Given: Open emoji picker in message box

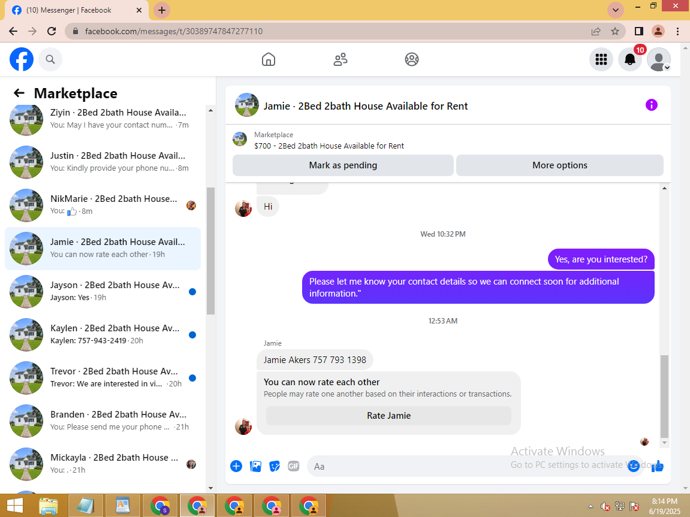Looking at the screenshot, I should click(633, 466).
